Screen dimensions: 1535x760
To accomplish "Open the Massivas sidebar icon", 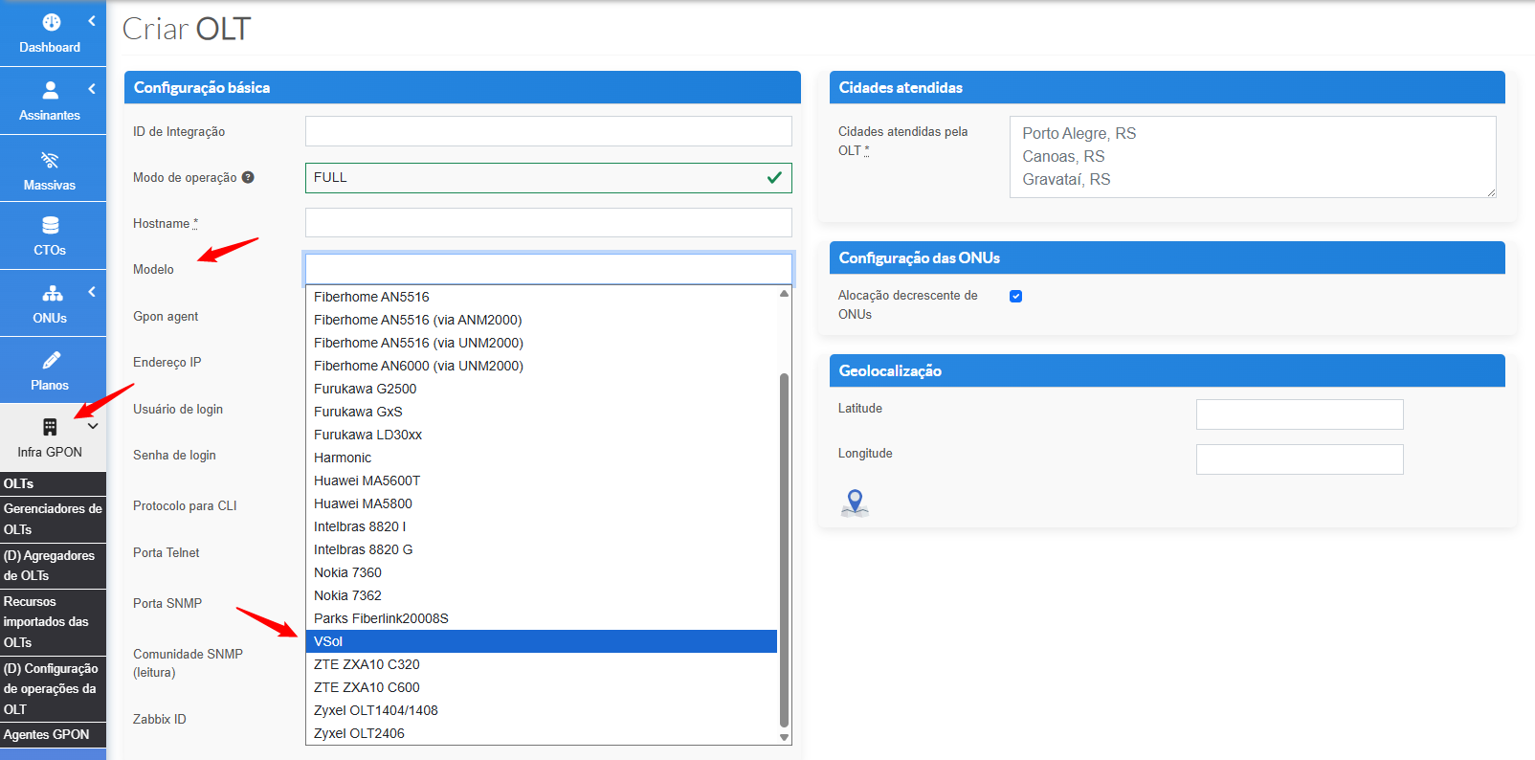I will click(50, 159).
